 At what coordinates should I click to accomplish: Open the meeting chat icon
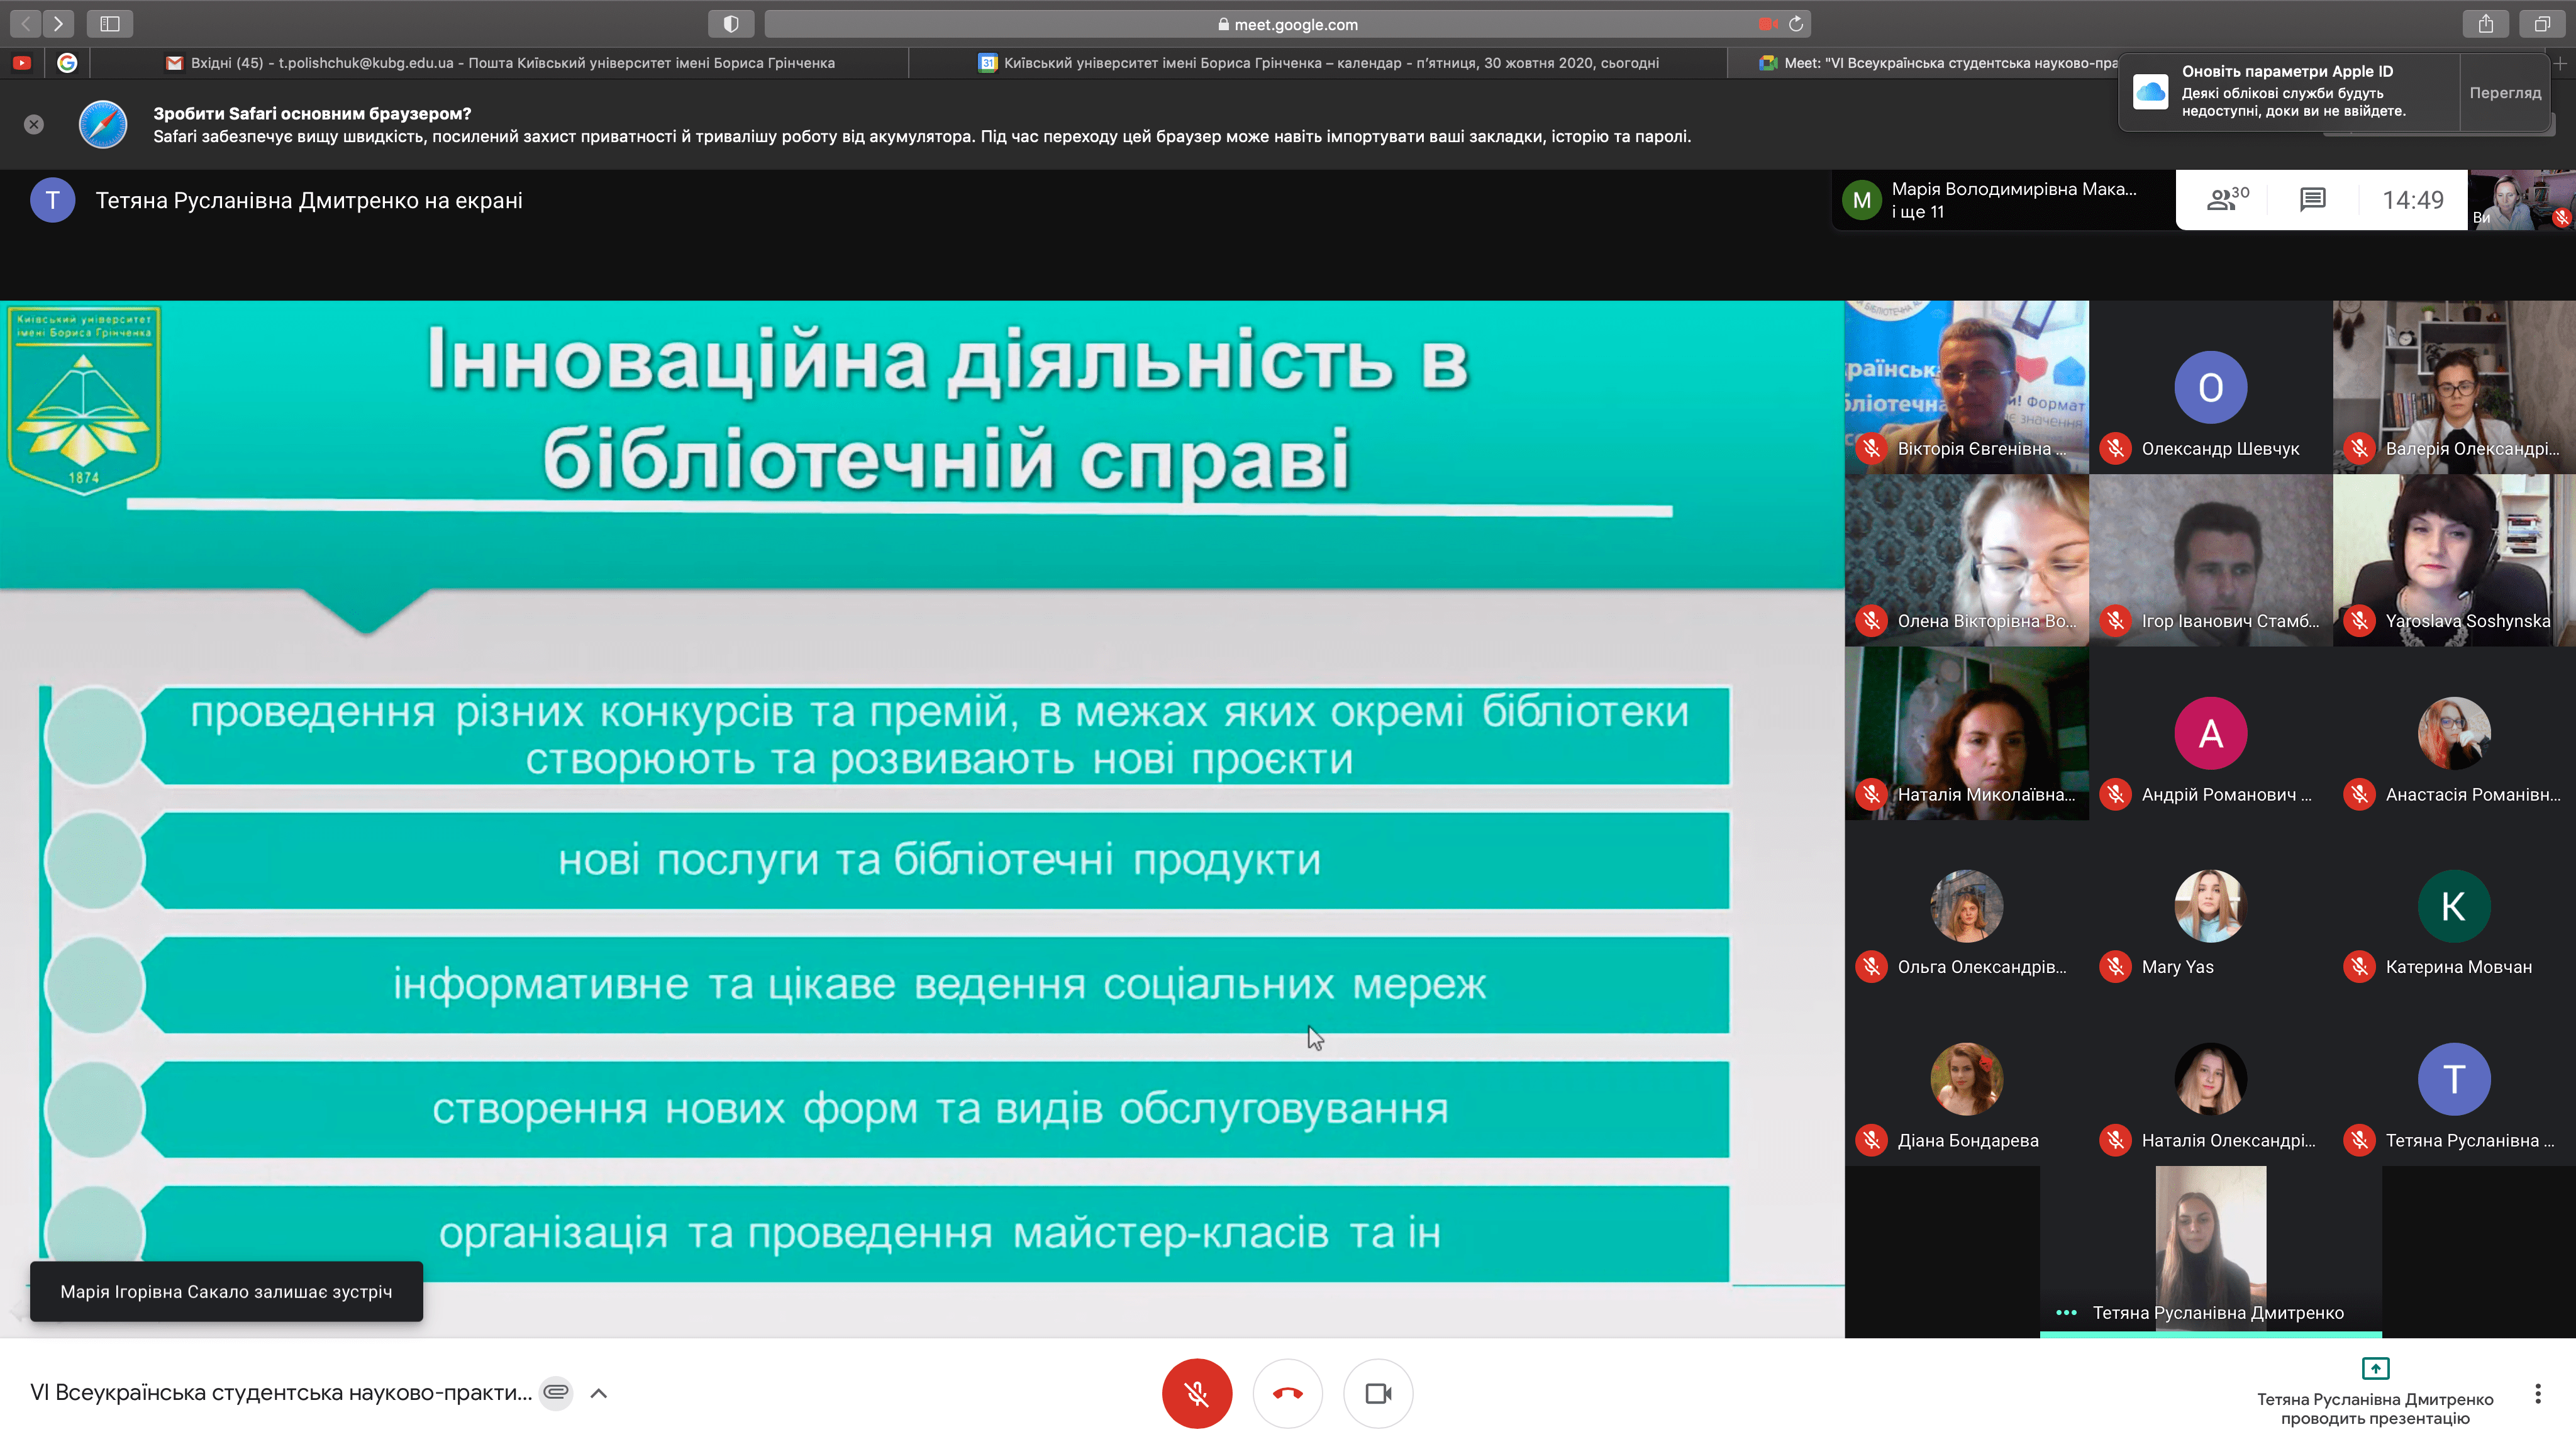pyautogui.click(x=2312, y=200)
